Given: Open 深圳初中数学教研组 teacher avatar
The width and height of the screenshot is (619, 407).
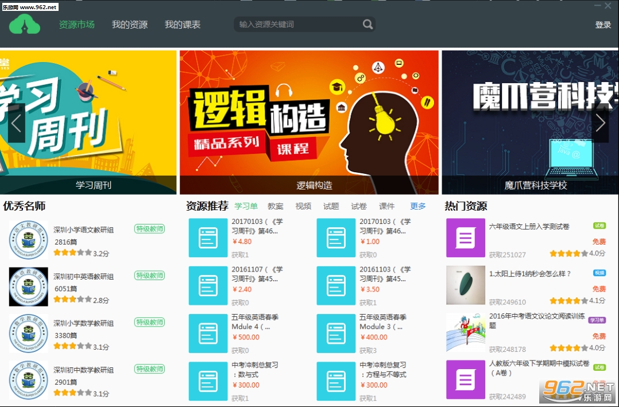Looking at the screenshot, I should tap(29, 380).
